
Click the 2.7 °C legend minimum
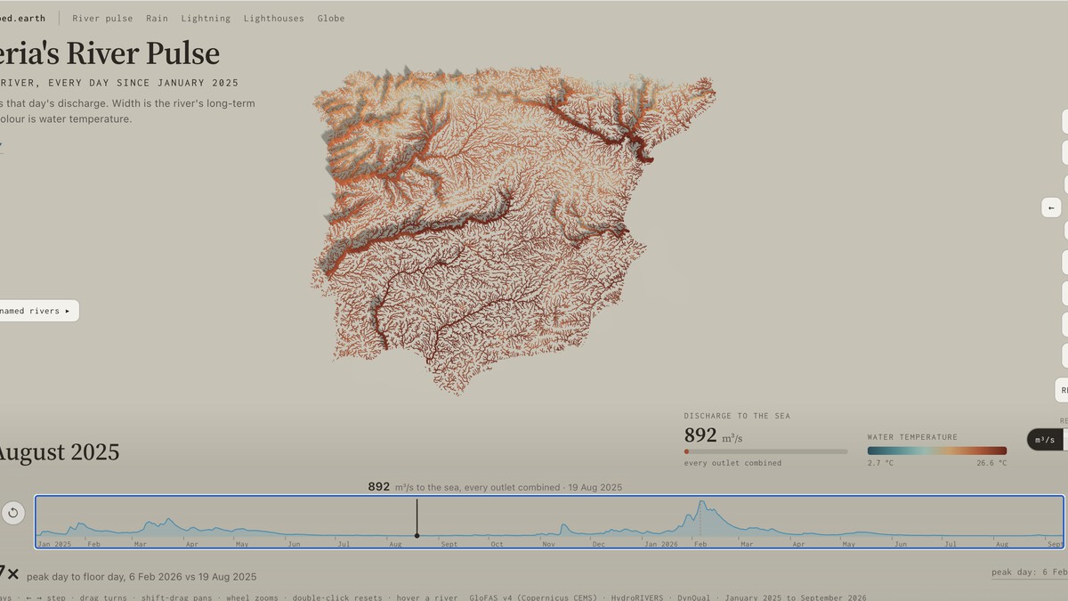[x=881, y=463]
